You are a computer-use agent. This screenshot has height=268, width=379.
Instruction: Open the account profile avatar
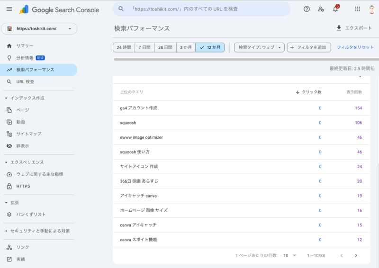[x=372, y=9]
